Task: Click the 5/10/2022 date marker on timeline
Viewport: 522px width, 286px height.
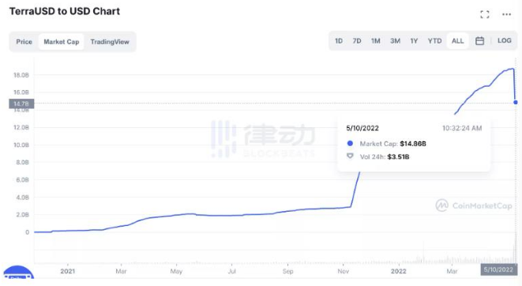Action: tap(498, 269)
